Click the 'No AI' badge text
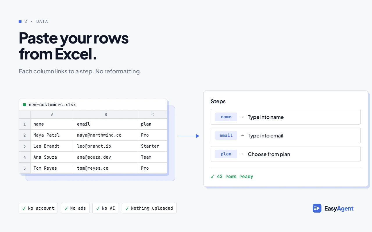 point(108,208)
